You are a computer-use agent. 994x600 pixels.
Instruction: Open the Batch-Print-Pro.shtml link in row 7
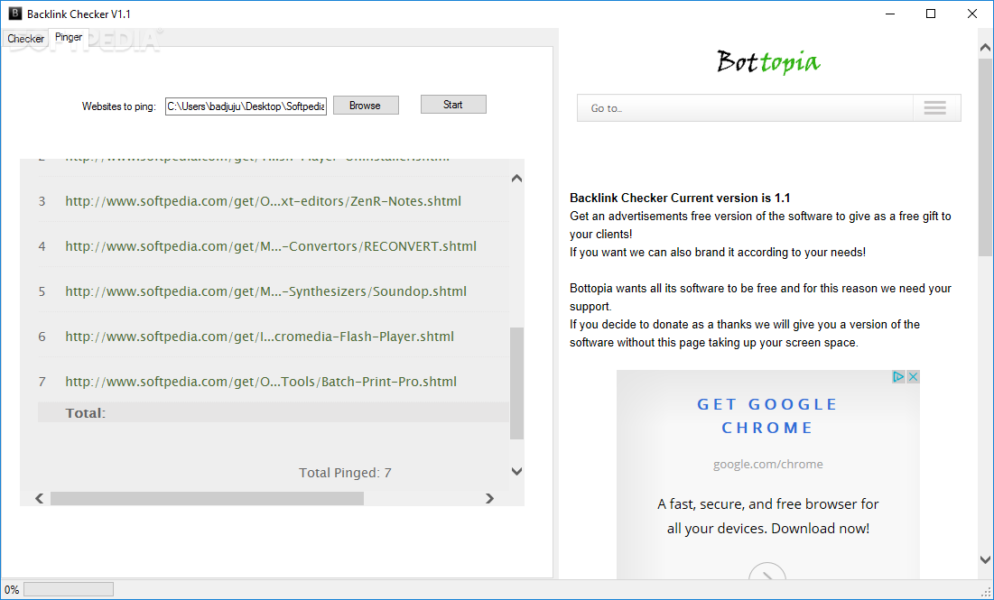pos(261,382)
